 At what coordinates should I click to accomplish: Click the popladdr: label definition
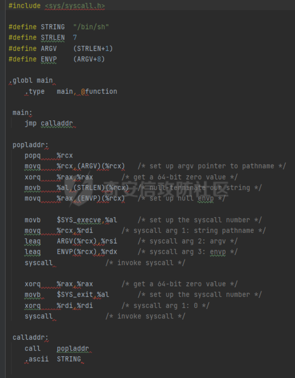(x=30, y=145)
